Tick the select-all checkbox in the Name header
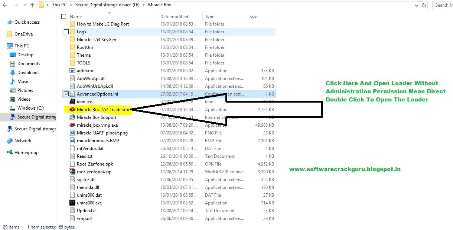This screenshot has height=230, width=453. tap(63, 16)
